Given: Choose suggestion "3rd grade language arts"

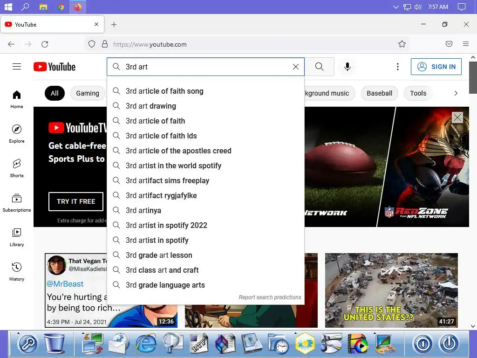Looking at the screenshot, I should click(205, 285).
